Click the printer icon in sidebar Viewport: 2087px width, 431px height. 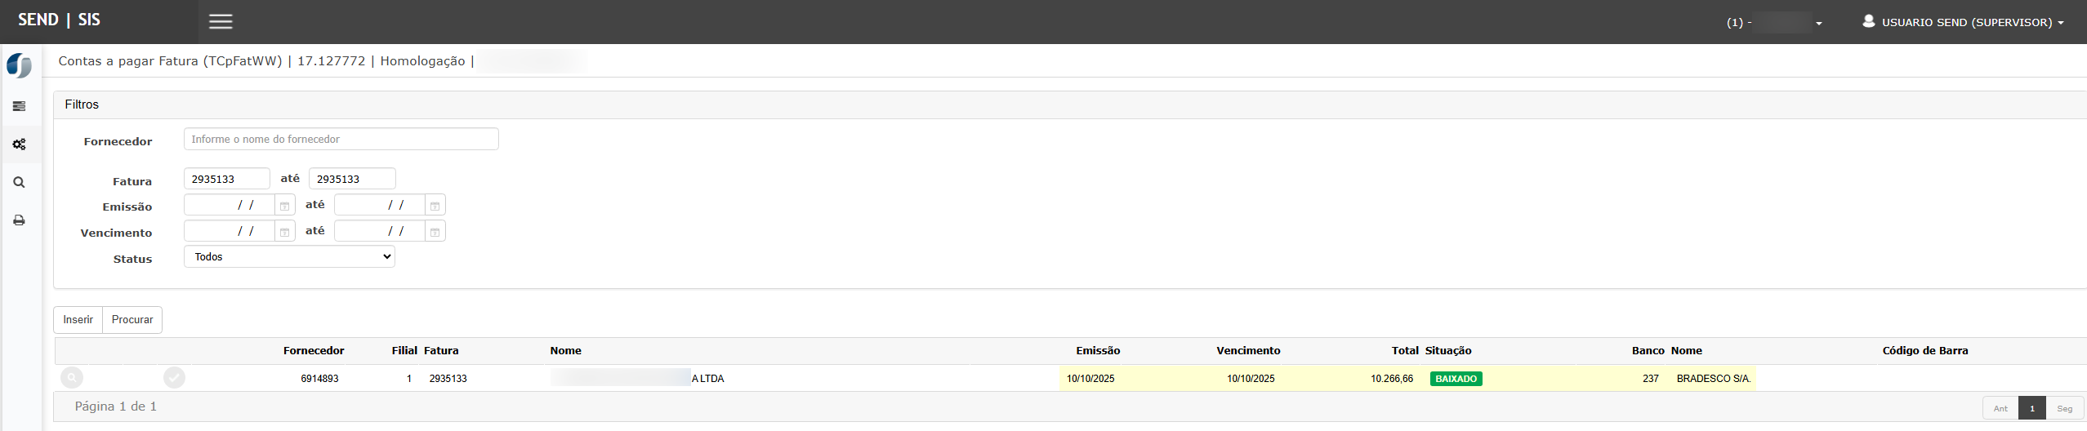19,220
